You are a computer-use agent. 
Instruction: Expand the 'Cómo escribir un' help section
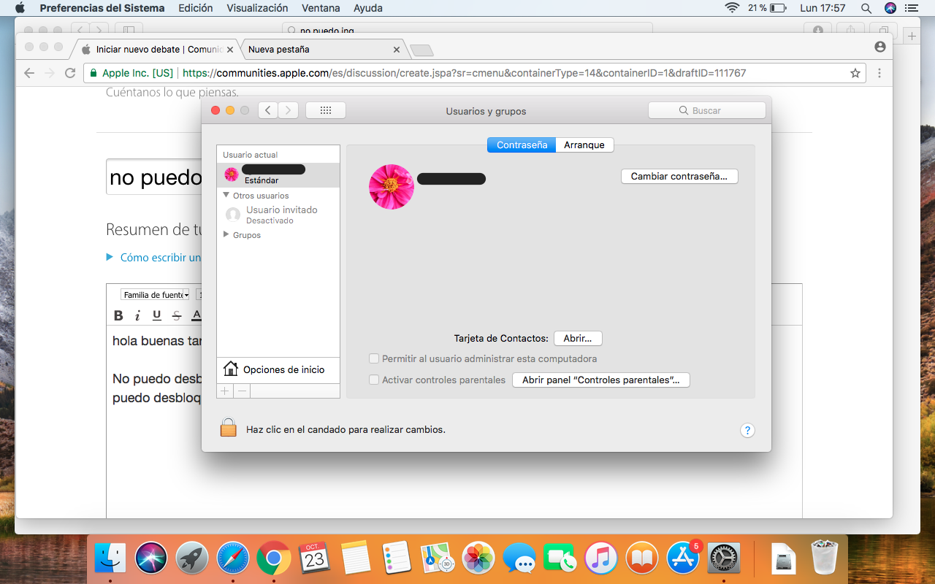tap(110, 257)
